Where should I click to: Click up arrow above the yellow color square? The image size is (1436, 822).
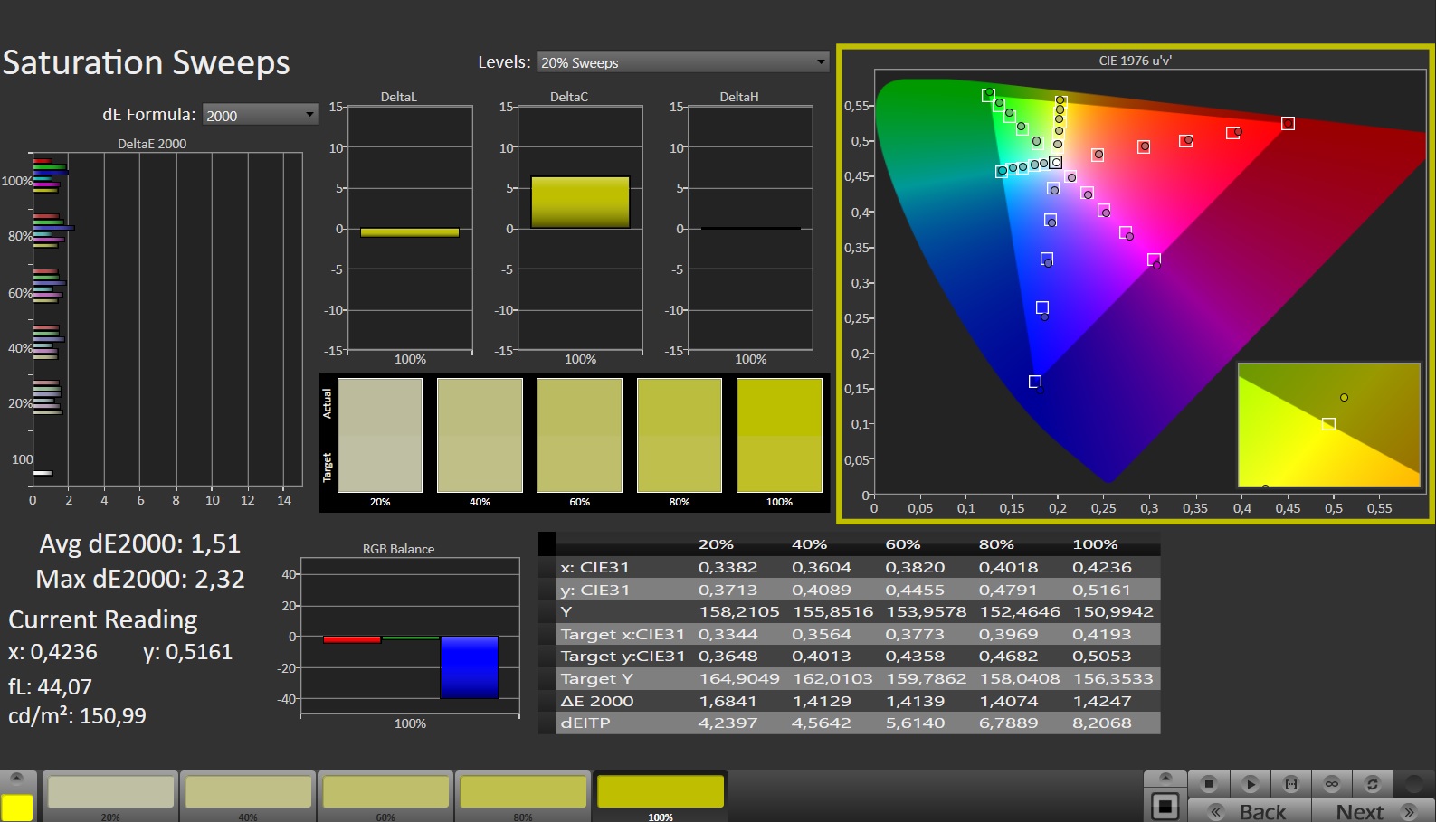pos(17,778)
